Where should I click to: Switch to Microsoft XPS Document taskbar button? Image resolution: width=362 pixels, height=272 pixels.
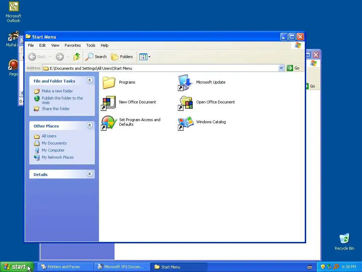click(x=122, y=267)
